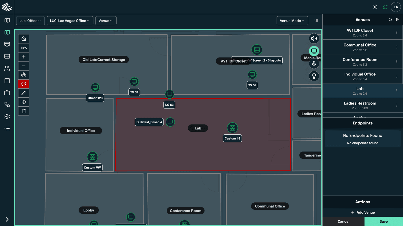403x226 pixels.
Task: Expand the LUCI Las Vegas Office dropdown
Action: click(70, 21)
